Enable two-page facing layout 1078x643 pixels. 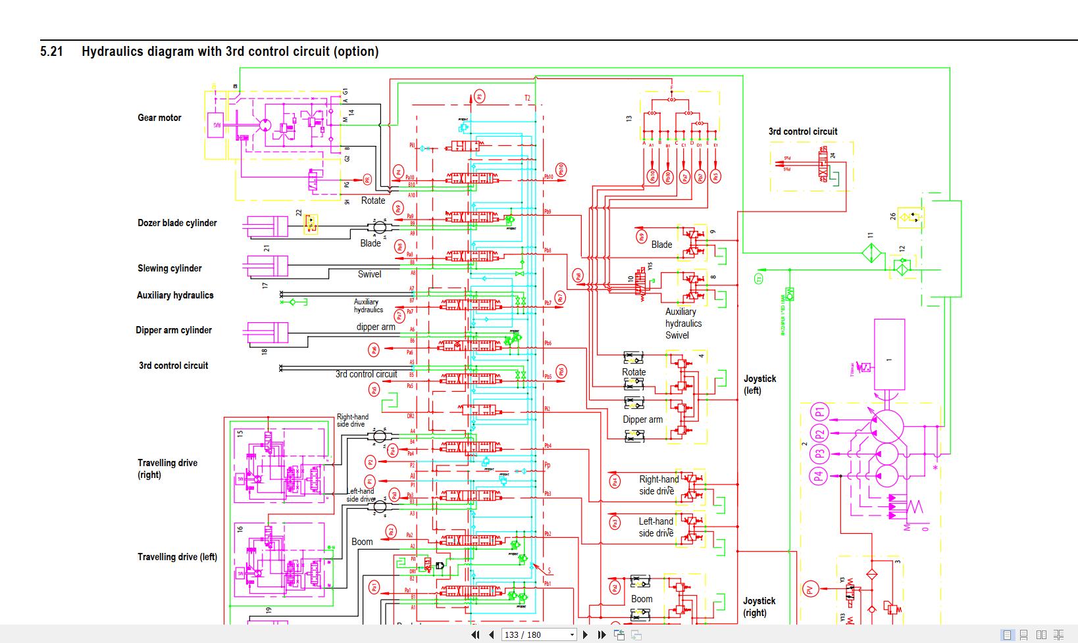coord(1041,634)
